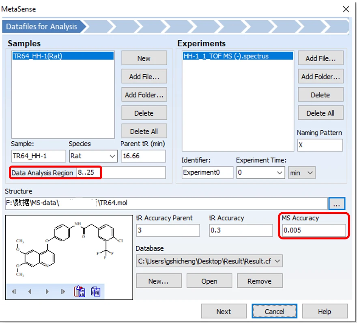The height and width of the screenshot is (323, 357).
Task: Click Add File in Experiments section
Action: pos(320,58)
